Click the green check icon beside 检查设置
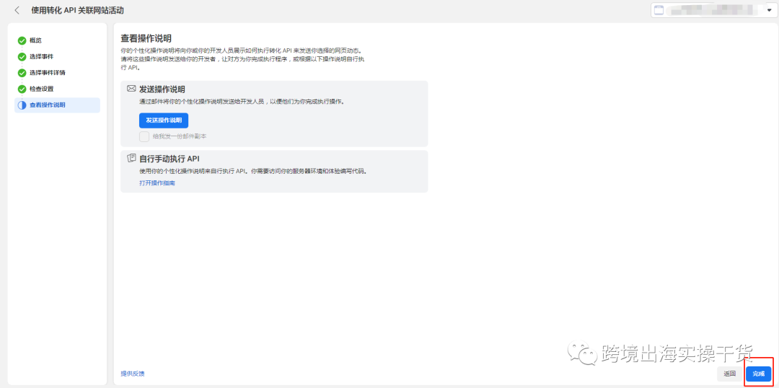This screenshot has height=388, width=779. (x=22, y=89)
